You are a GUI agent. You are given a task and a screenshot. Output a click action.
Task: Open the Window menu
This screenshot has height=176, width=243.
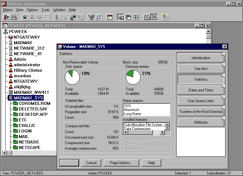[x=59, y=10]
